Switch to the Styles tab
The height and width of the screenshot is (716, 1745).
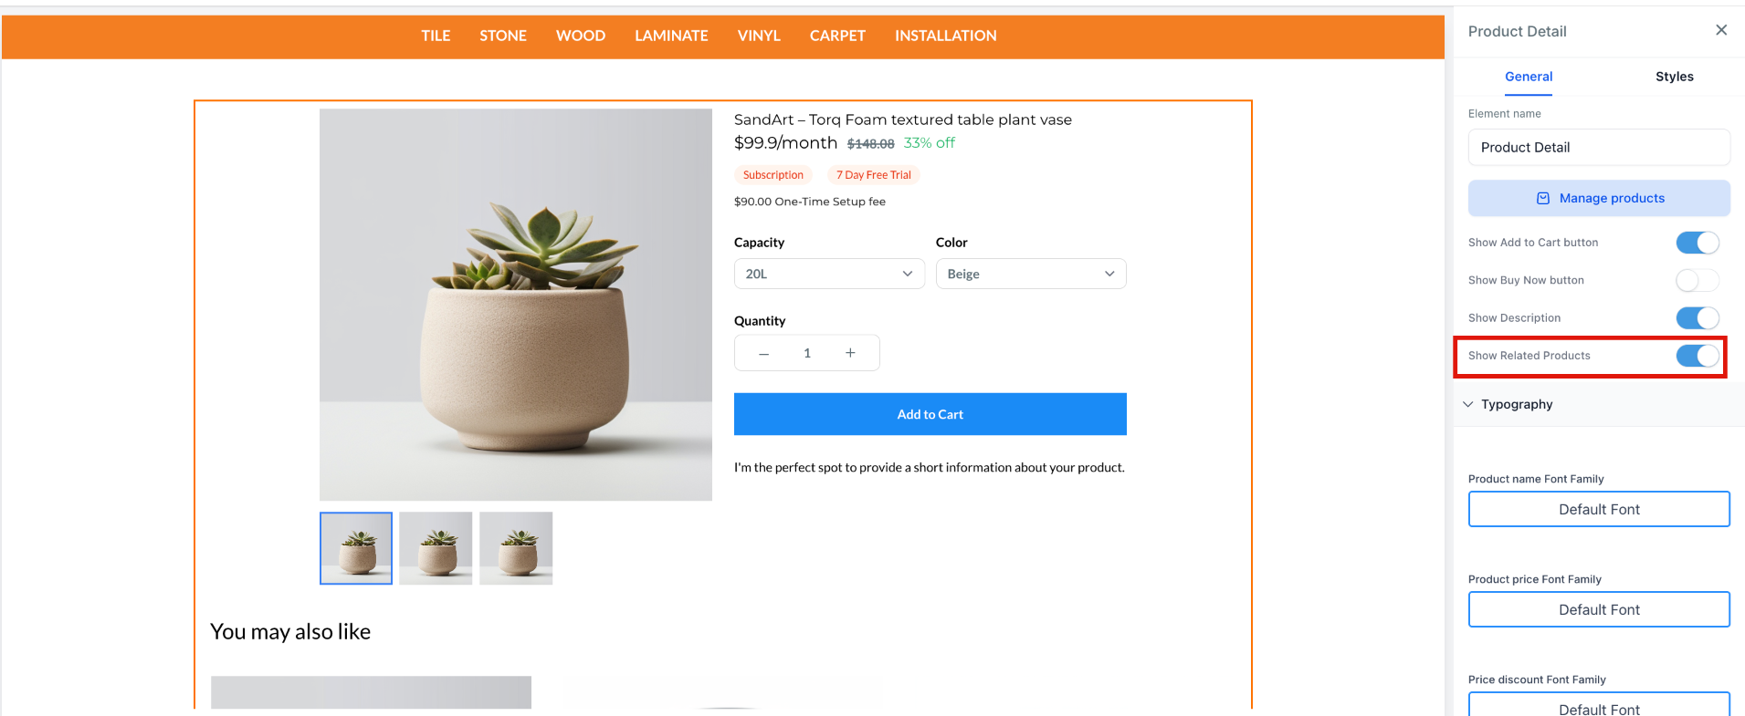(x=1674, y=77)
